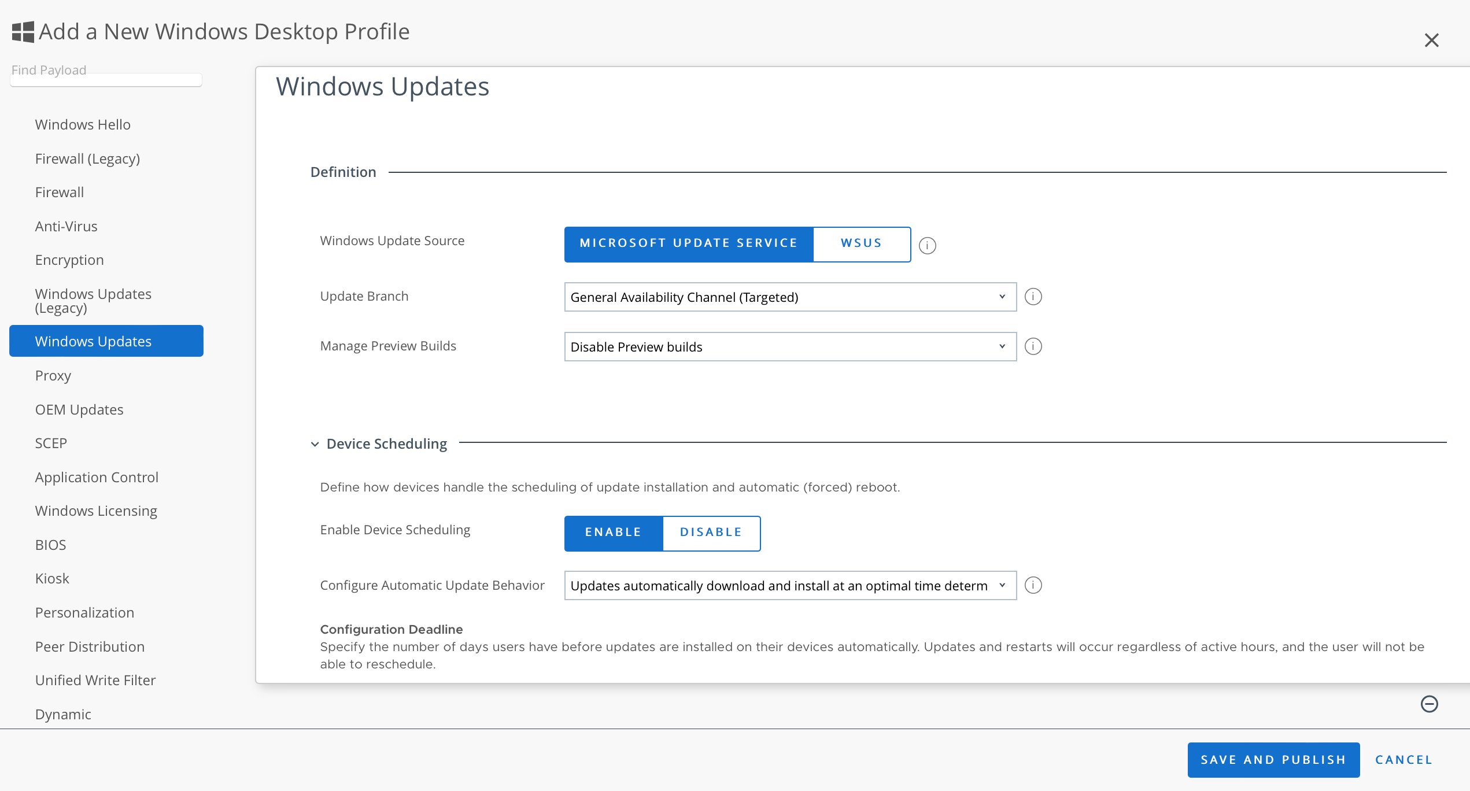The width and height of the screenshot is (1470, 791).
Task: Select the BIOS payload in sidebar
Action: pyautogui.click(x=51, y=545)
